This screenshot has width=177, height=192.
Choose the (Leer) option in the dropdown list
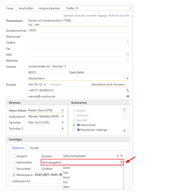click(x=67, y=168)
